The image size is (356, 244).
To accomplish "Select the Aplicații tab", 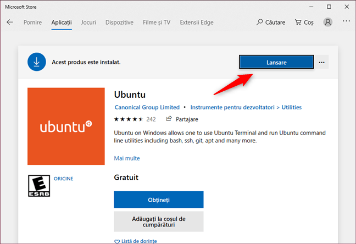I will 62,23.
